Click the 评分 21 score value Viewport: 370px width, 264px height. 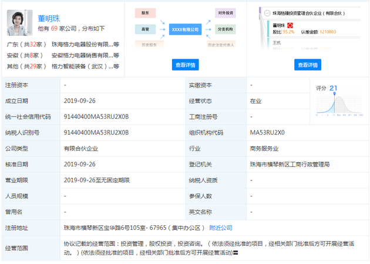click(x=333, y=88)
